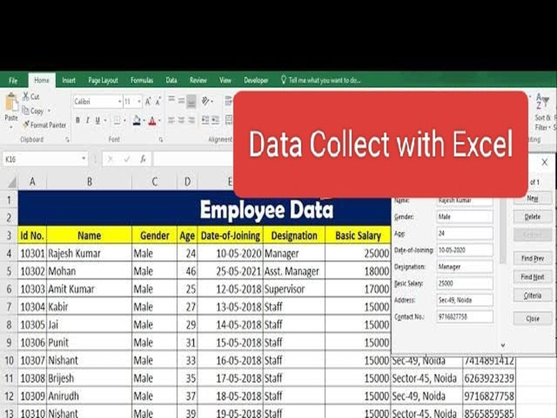Image resolution: width=557 pixels, height=418 pixels.
Task: Open the Font group dialog launcher
Action: point(161,140)
